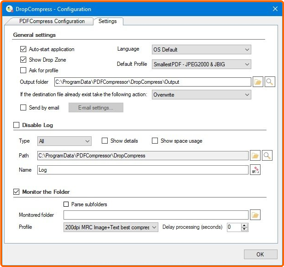This screenshot has height=267, width=284.
Task: Click into the Monitored folder text field
Action: tap(156, 215)
